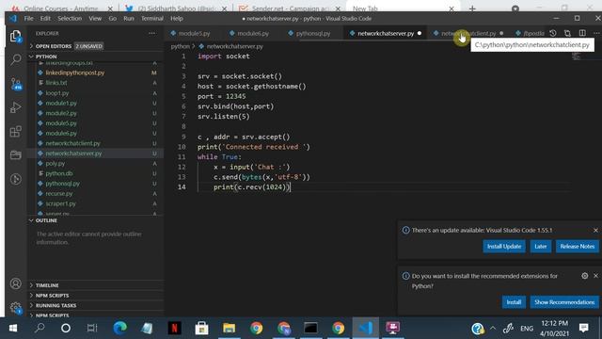Click Later on update notification
This screenshot has height=339, width=602.
click(541, 247)
